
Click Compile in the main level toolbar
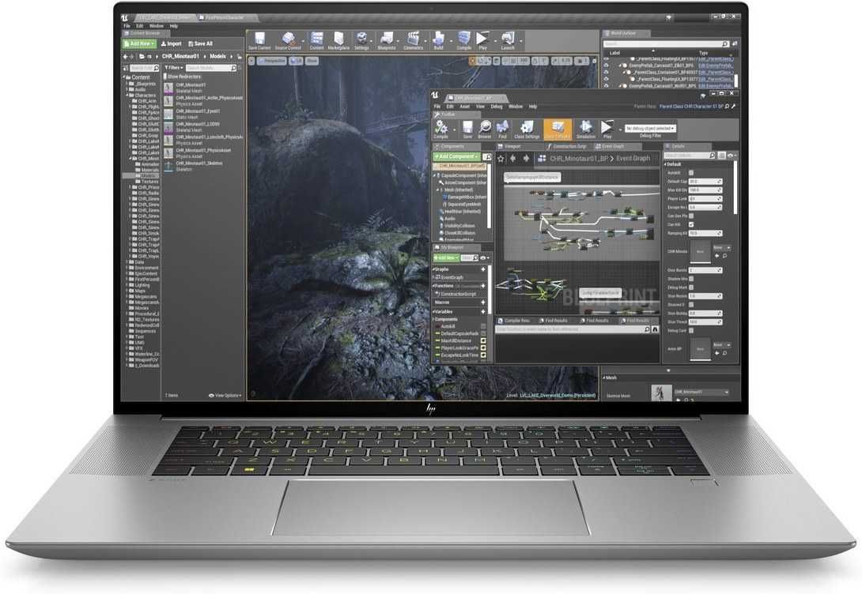pyautogui.click(x=464, y=40)
